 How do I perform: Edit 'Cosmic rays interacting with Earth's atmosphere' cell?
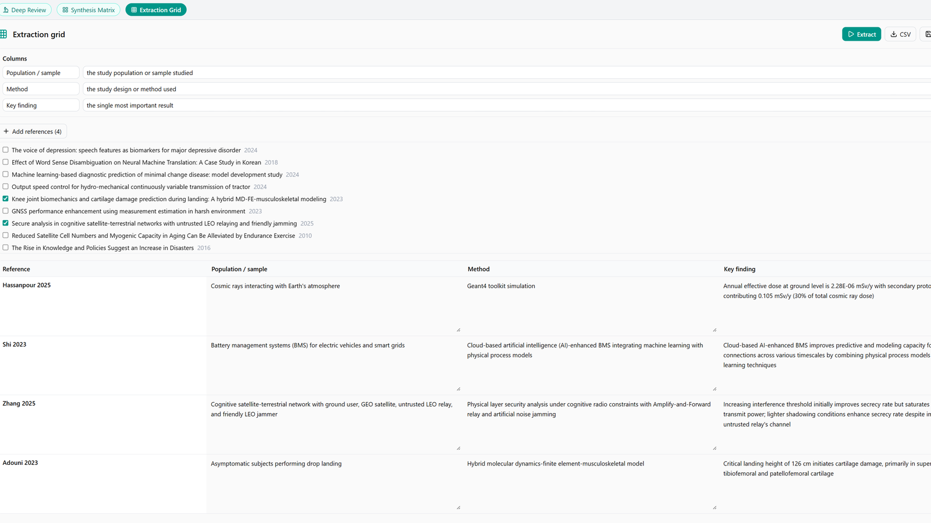(334, 306)
